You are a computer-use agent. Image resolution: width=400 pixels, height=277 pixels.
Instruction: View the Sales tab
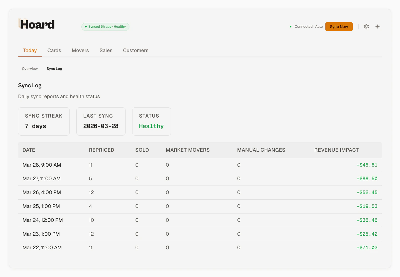106,50
